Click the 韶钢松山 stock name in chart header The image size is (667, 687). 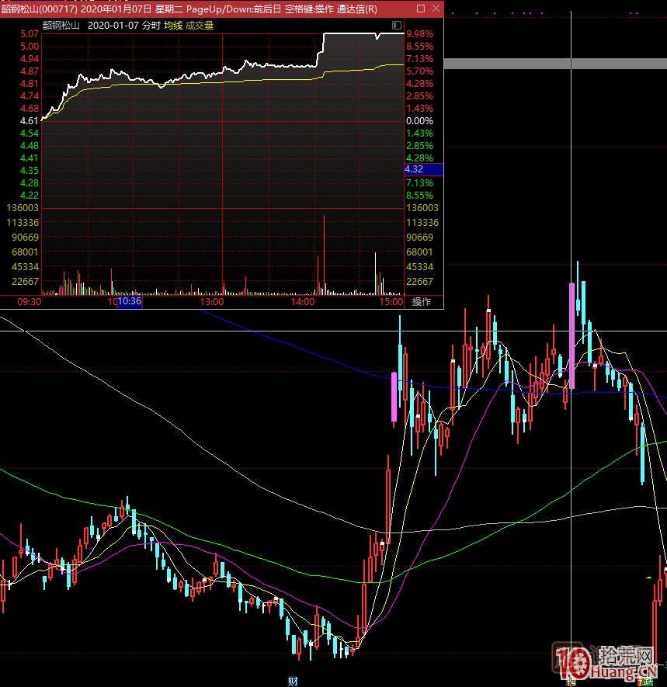tap(61, 25)
